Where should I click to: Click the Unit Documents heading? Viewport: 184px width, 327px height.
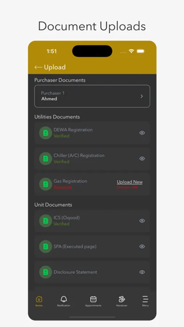(53, 205)
